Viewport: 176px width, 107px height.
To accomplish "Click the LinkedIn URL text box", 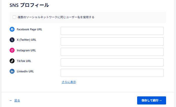I will pos(112,73).
